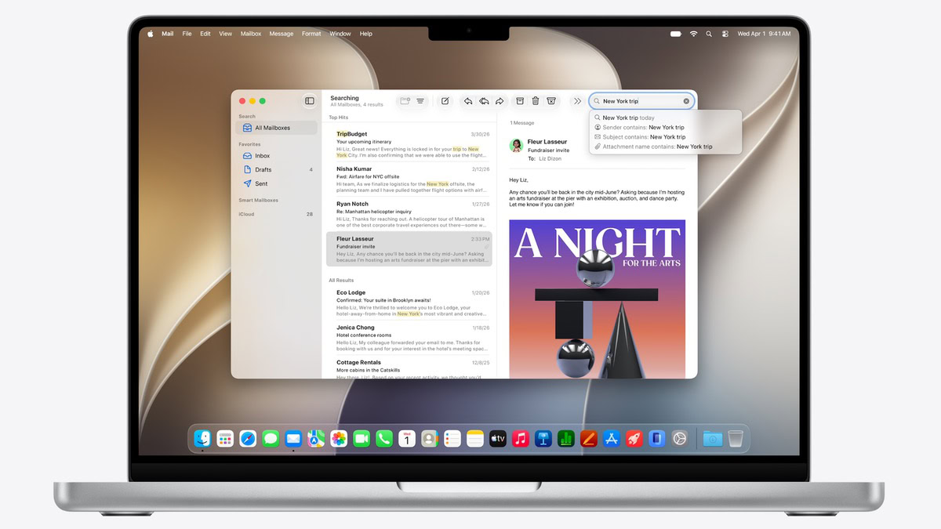941x529 pixels.
Task: Delete message using the trash toolbar icon
Action: point(536,101)
